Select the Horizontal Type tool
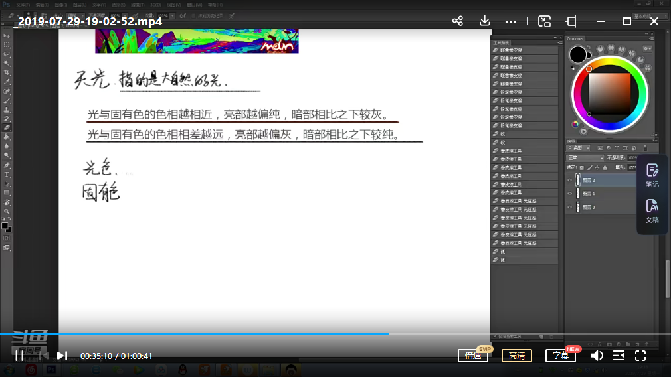Image resolution: width=671 pixels, height=377 pixels. (x=7, y=175)
